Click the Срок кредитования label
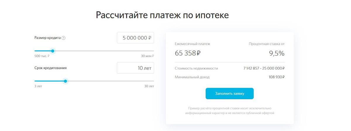Image resolution: width=351 pixels, height=131 pixels. (x=51, y=68)
